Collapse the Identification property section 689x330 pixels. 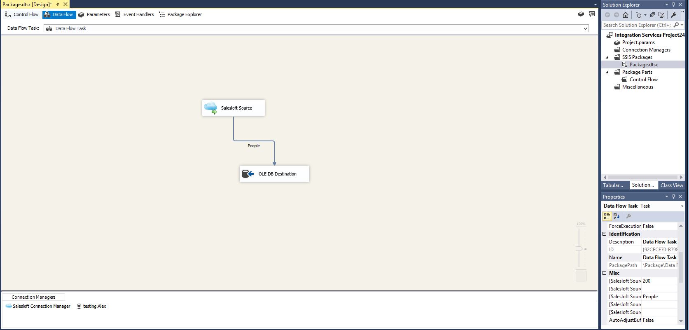(605, 234)
